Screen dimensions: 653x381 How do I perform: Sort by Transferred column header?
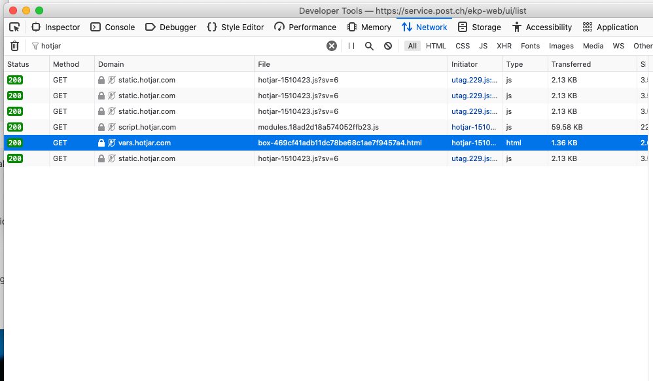click(592, 64)
